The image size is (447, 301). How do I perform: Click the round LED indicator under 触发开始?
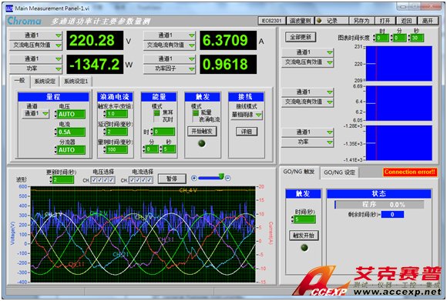click(x=304, y=248)
